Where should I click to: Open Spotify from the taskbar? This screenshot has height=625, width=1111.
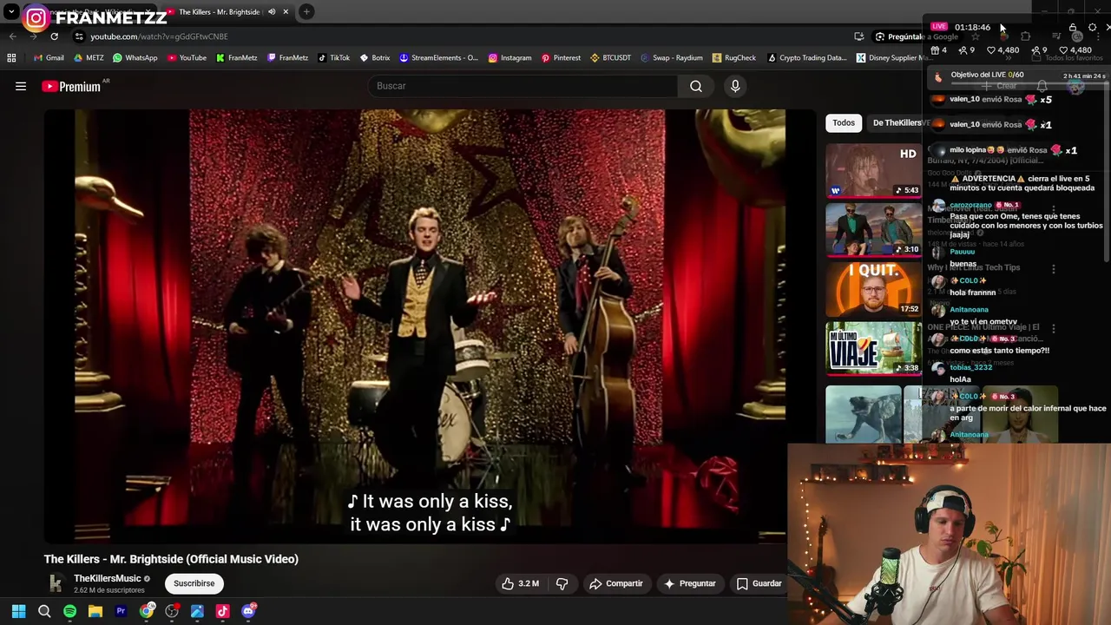click(69, 611)
